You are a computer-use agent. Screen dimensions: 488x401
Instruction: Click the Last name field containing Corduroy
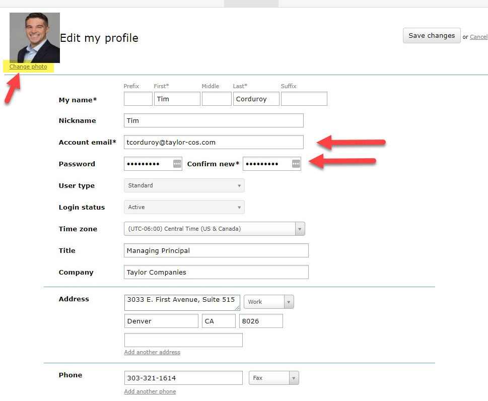click(x=256, y=99)
